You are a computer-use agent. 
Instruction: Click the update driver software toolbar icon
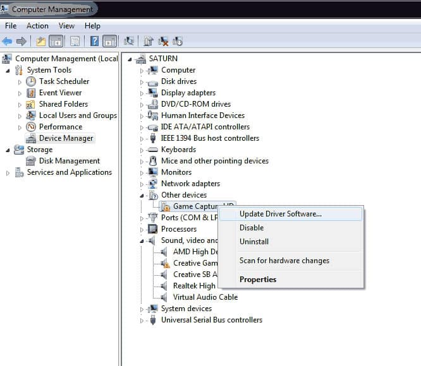point(148,41)
